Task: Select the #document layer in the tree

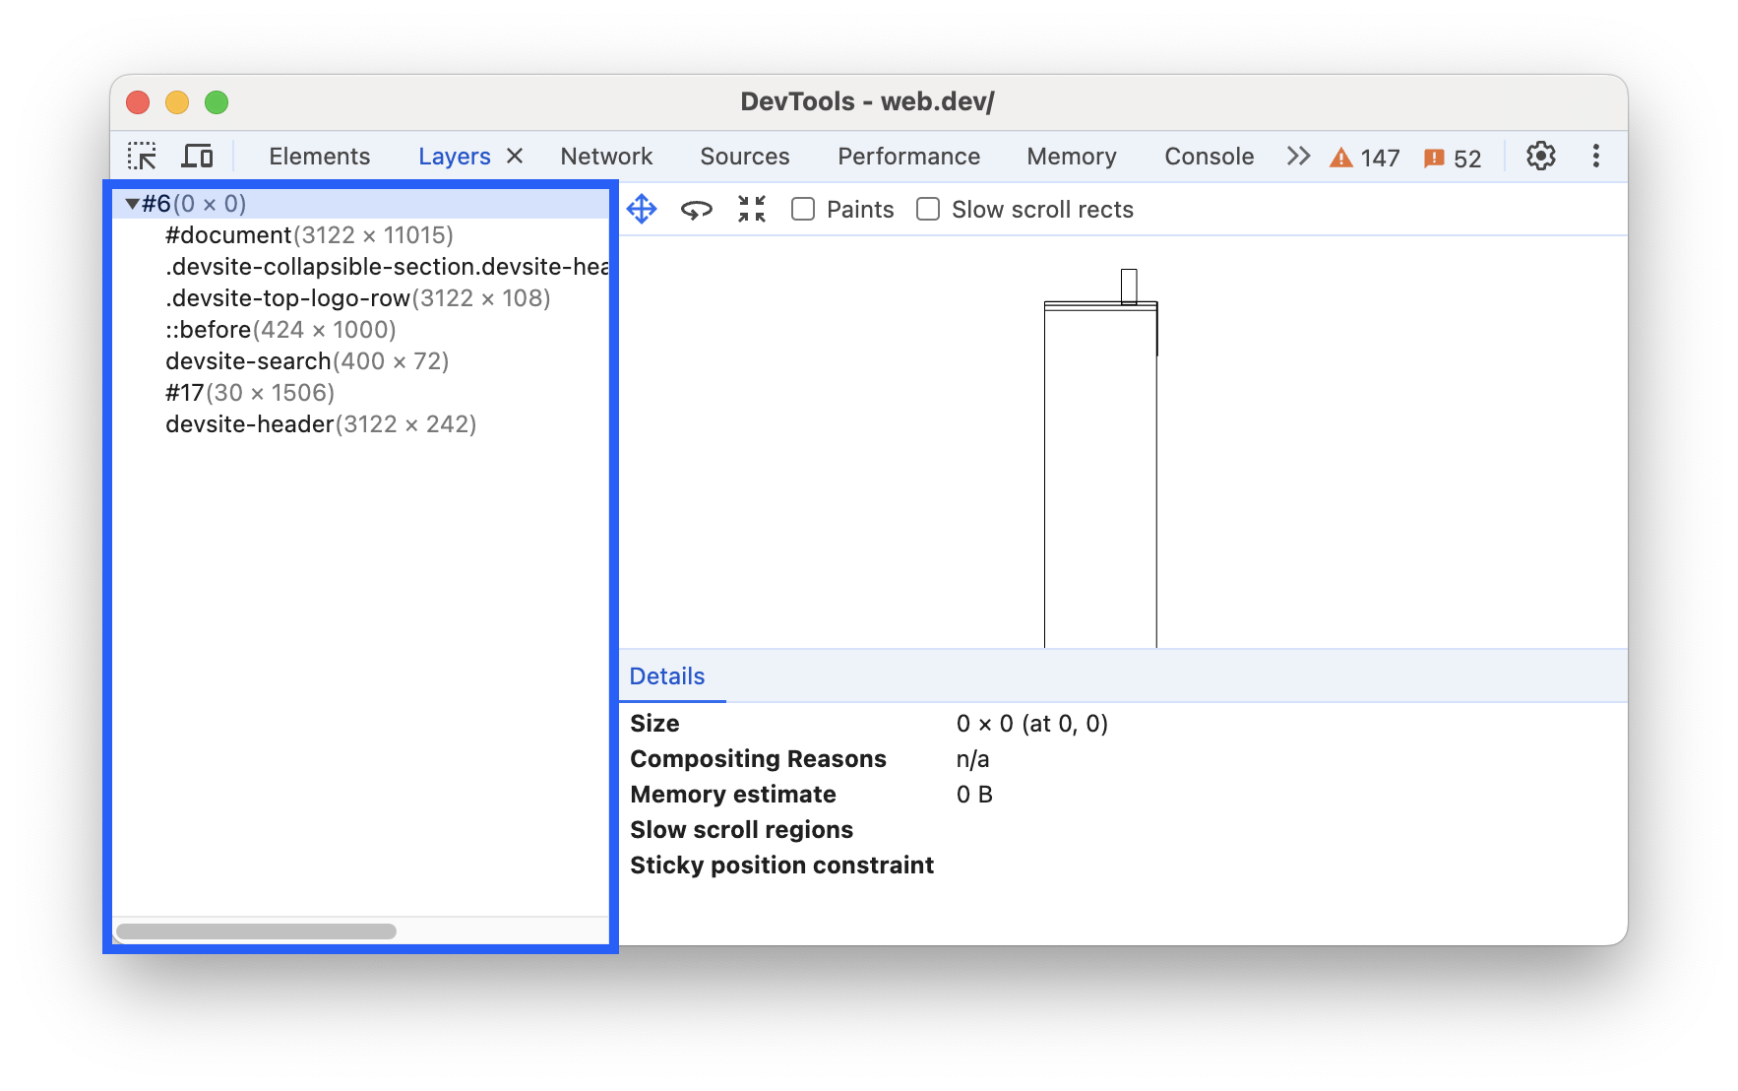Action: [227, 235]
